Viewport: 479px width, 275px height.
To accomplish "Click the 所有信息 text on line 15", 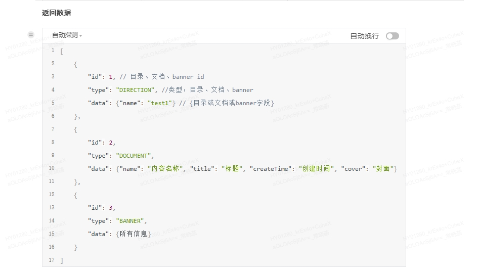I will 135,234.
